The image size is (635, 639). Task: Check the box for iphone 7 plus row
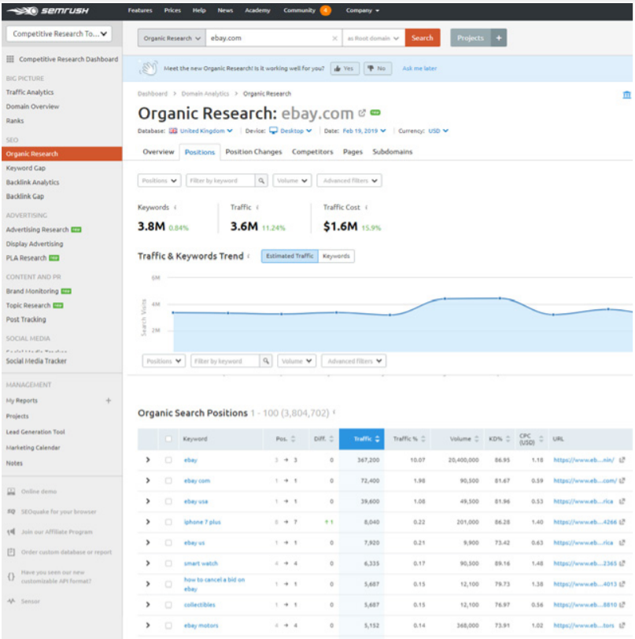pos(168,522)
